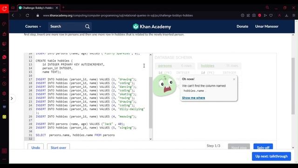
Task: Click the Step 1/3 indicator
Action: 213,146
